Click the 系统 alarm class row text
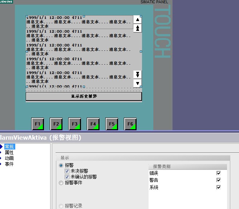239x209 pixels. point(154,187)
